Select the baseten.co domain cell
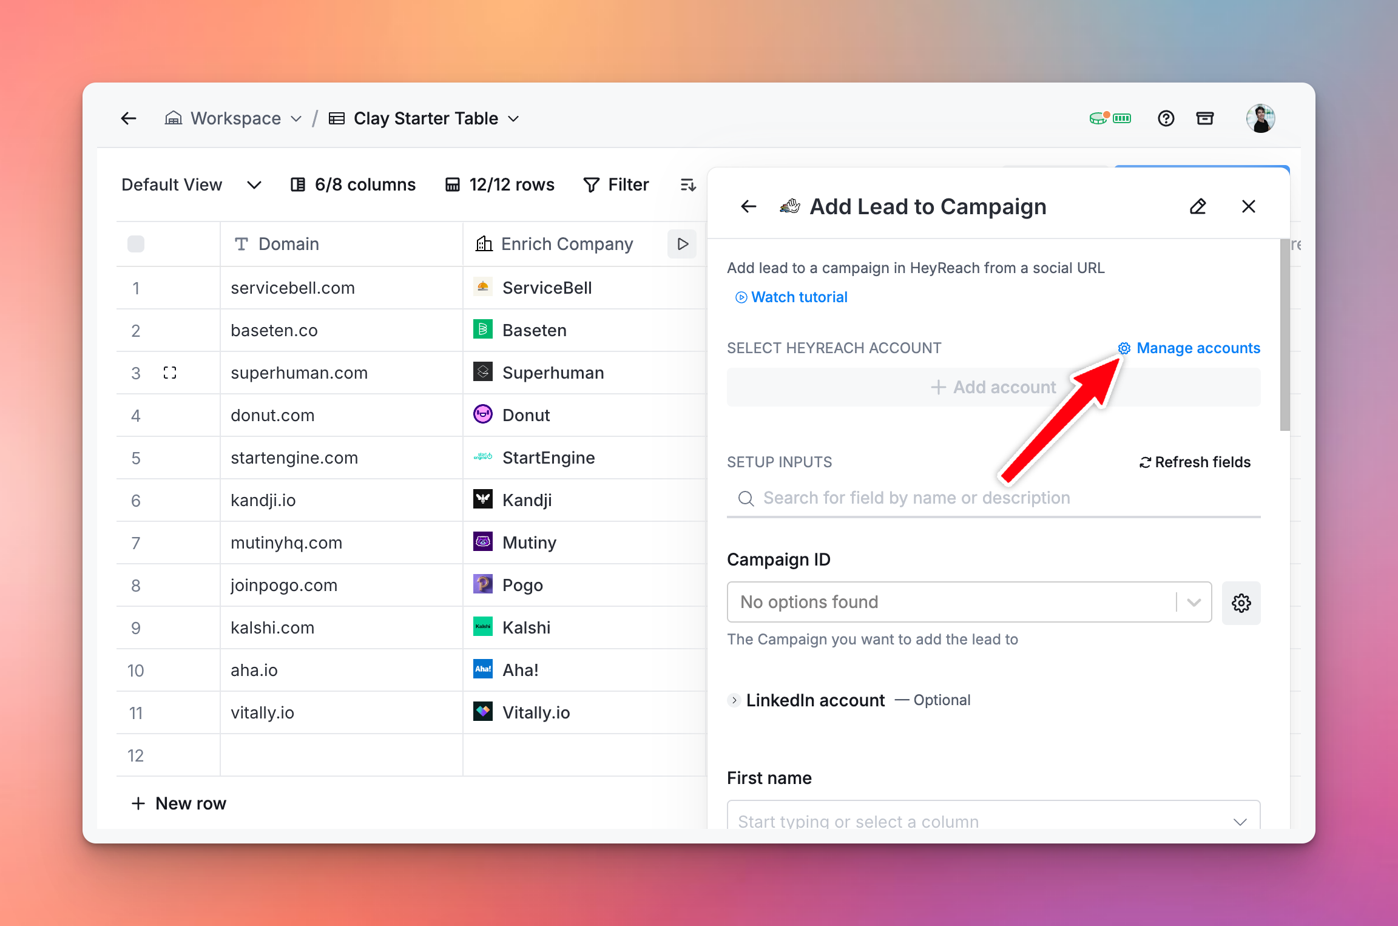The width and height of the screenshot is (1398, 926). coord(341,330)
